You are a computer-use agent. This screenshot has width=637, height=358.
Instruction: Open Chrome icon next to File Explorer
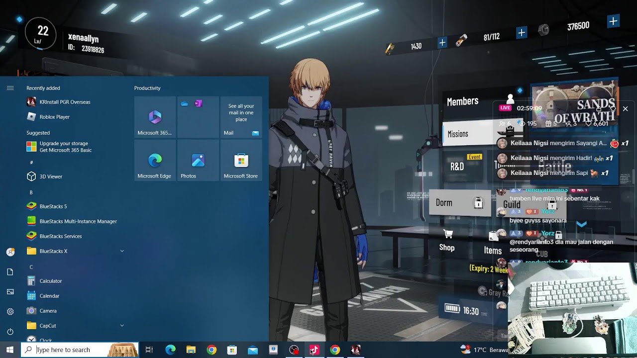click(212, 350)
